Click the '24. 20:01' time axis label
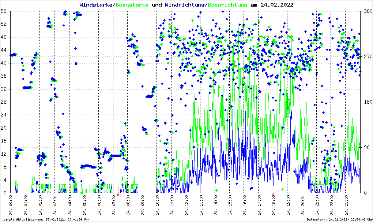Image resolution: width=373 pixels, height=222 pixels. point(303,207)
